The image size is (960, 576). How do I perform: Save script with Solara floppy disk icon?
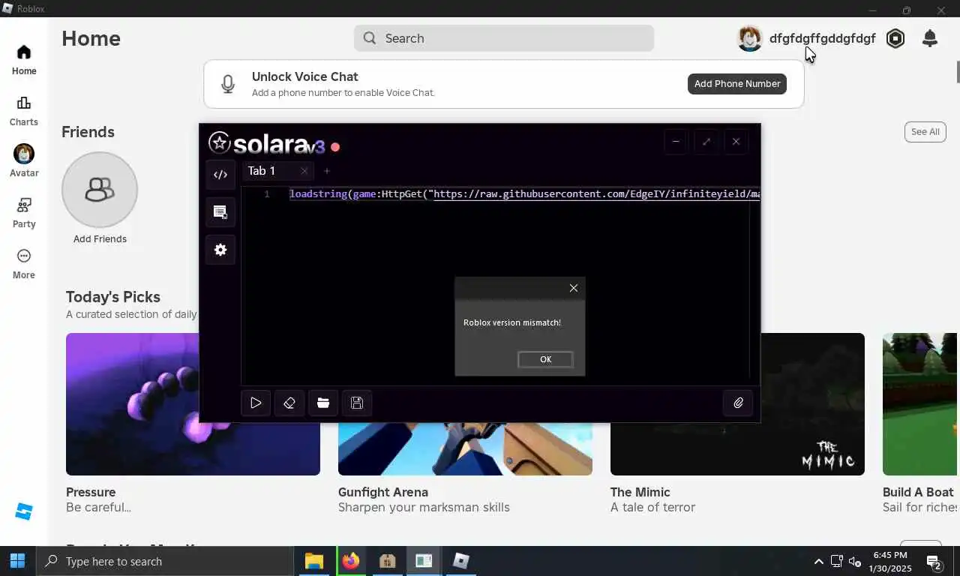point(357,403)
